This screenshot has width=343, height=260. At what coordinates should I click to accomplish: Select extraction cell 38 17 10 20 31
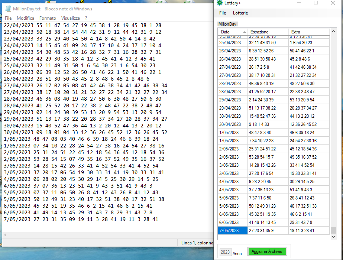pyautogui.click(x=268, y=75)
